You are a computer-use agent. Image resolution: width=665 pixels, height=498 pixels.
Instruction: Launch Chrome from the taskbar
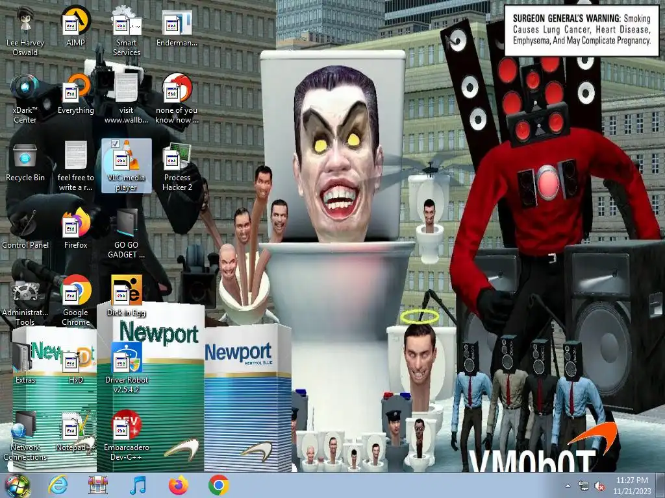click(x=218, y=485)
